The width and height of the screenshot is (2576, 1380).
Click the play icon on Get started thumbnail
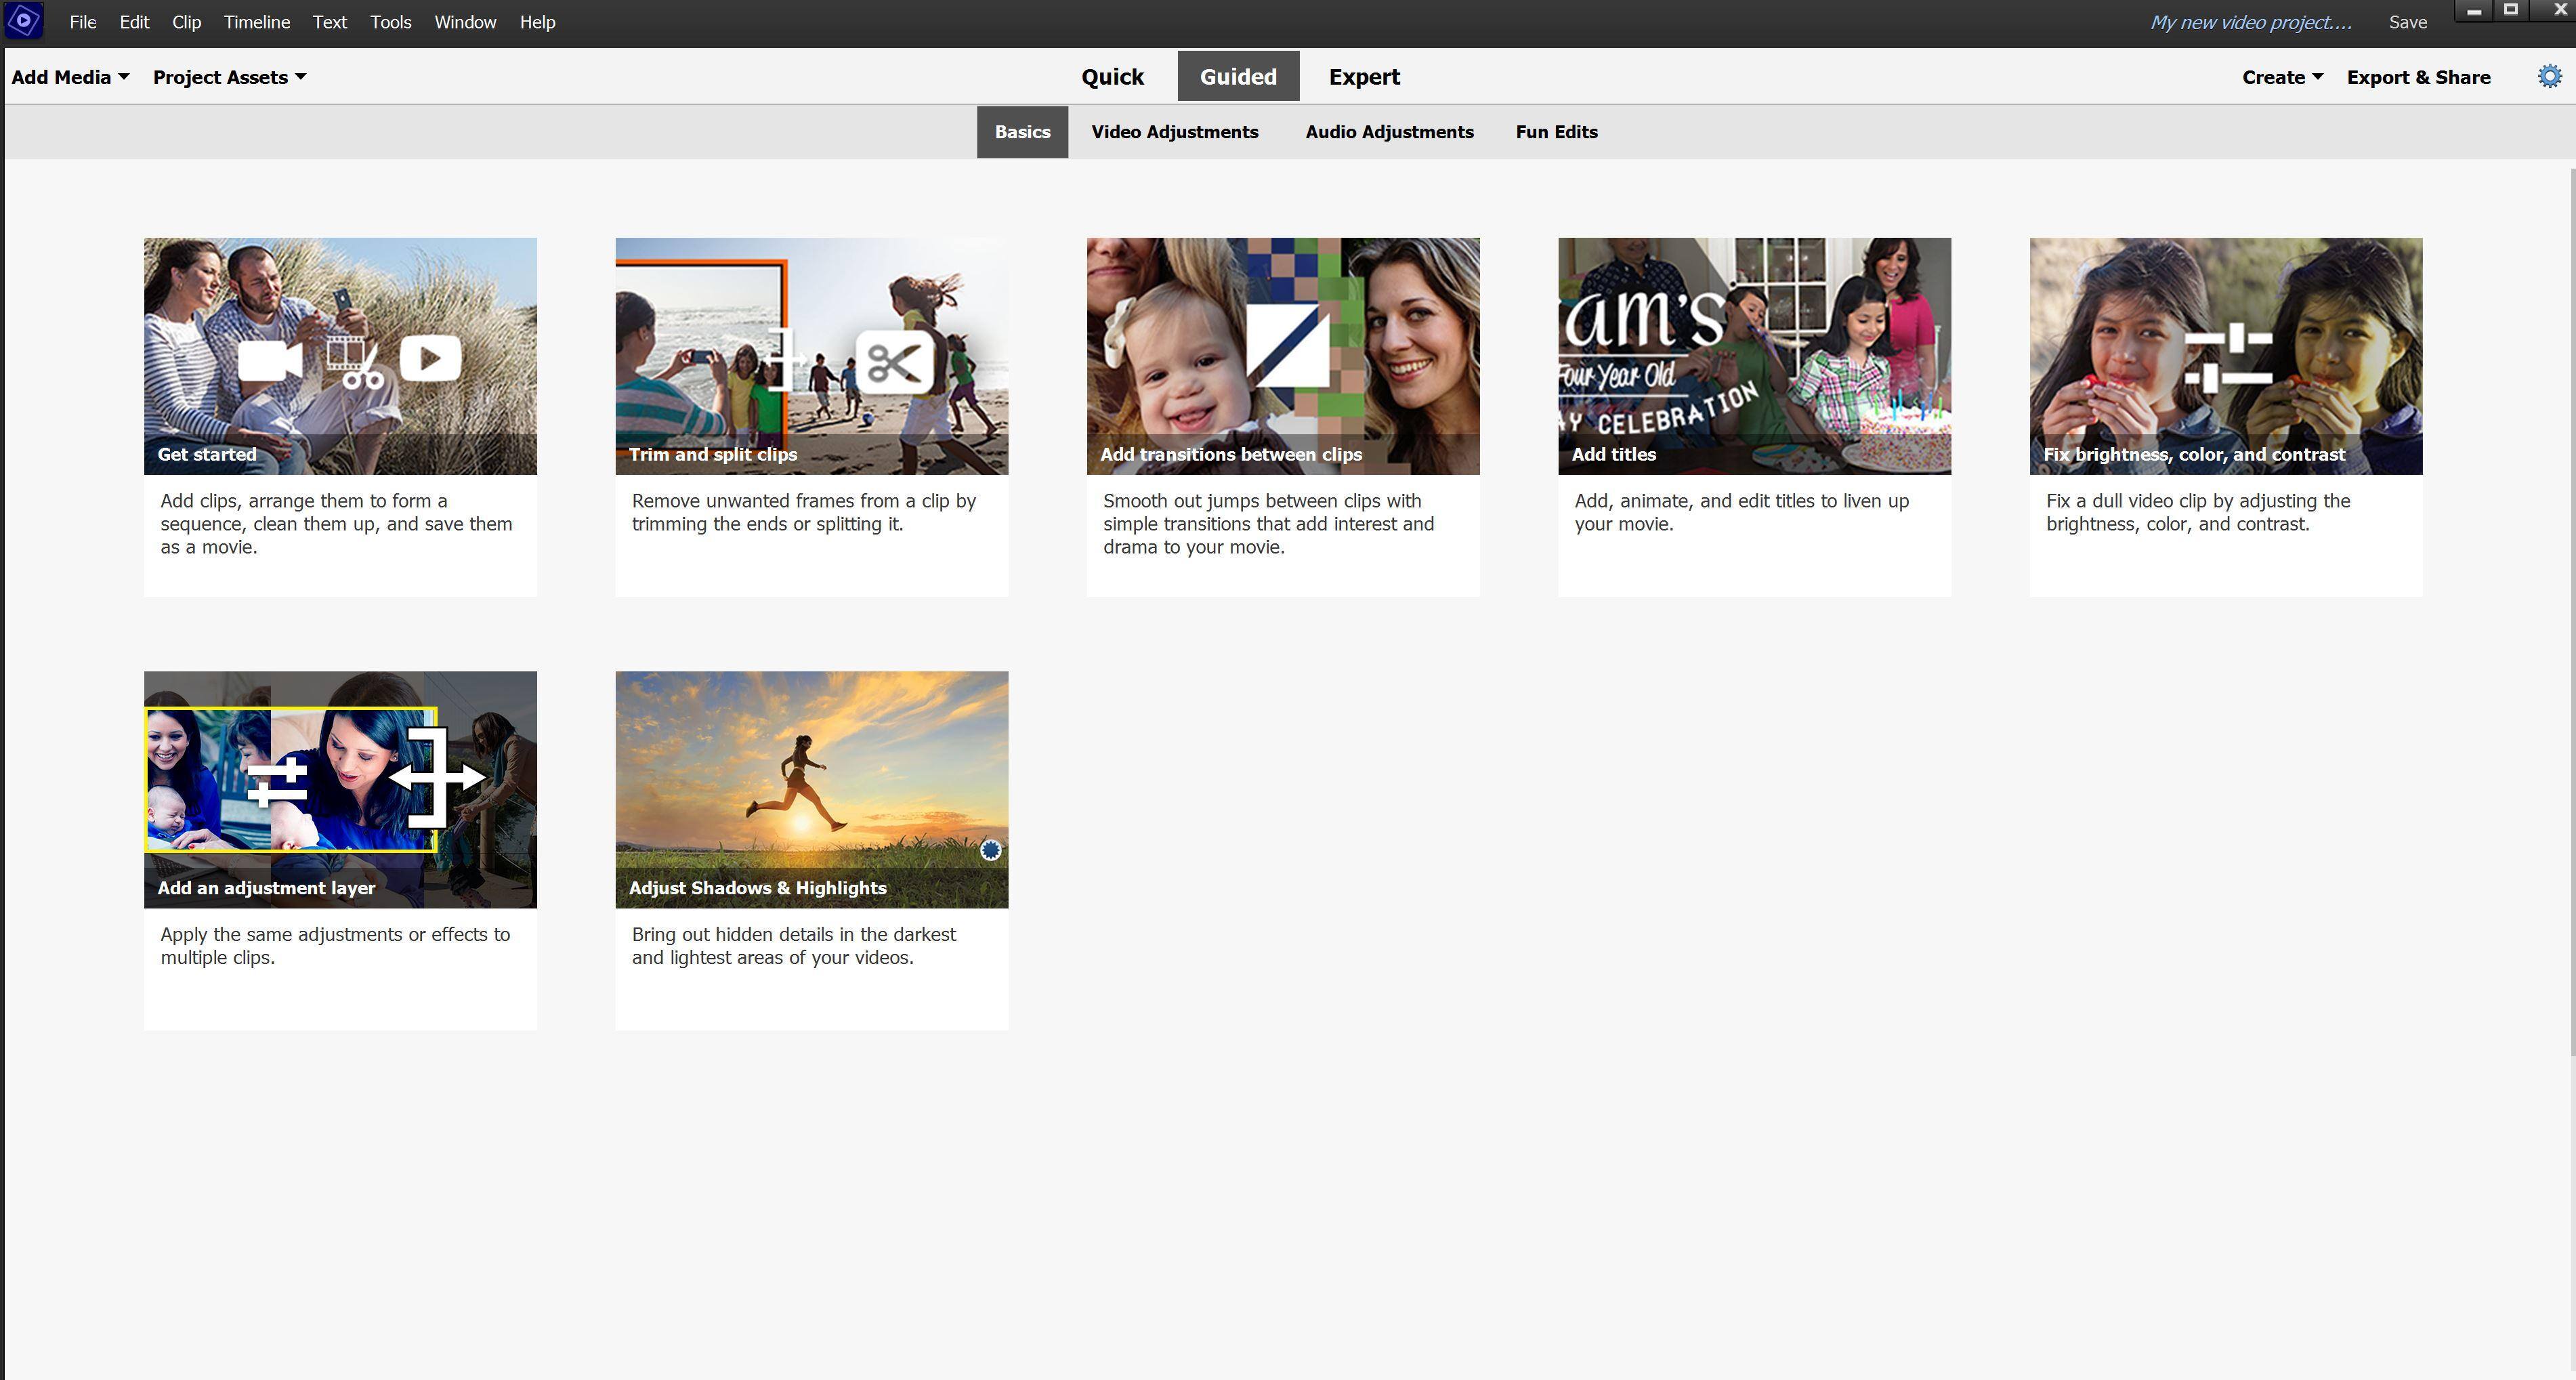430,359
